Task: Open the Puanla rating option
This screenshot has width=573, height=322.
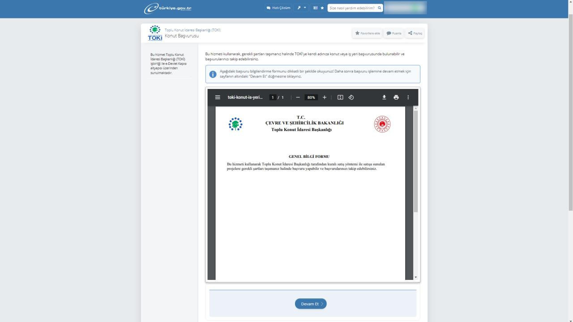Action: pyautogui.click(x=393, y=33)
